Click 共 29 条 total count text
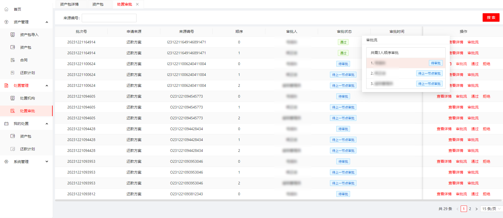Image resolution: width=503 pixels, height=218 pixels. point(445,209)
